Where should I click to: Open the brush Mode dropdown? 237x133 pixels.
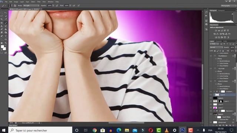coord(31,6)
